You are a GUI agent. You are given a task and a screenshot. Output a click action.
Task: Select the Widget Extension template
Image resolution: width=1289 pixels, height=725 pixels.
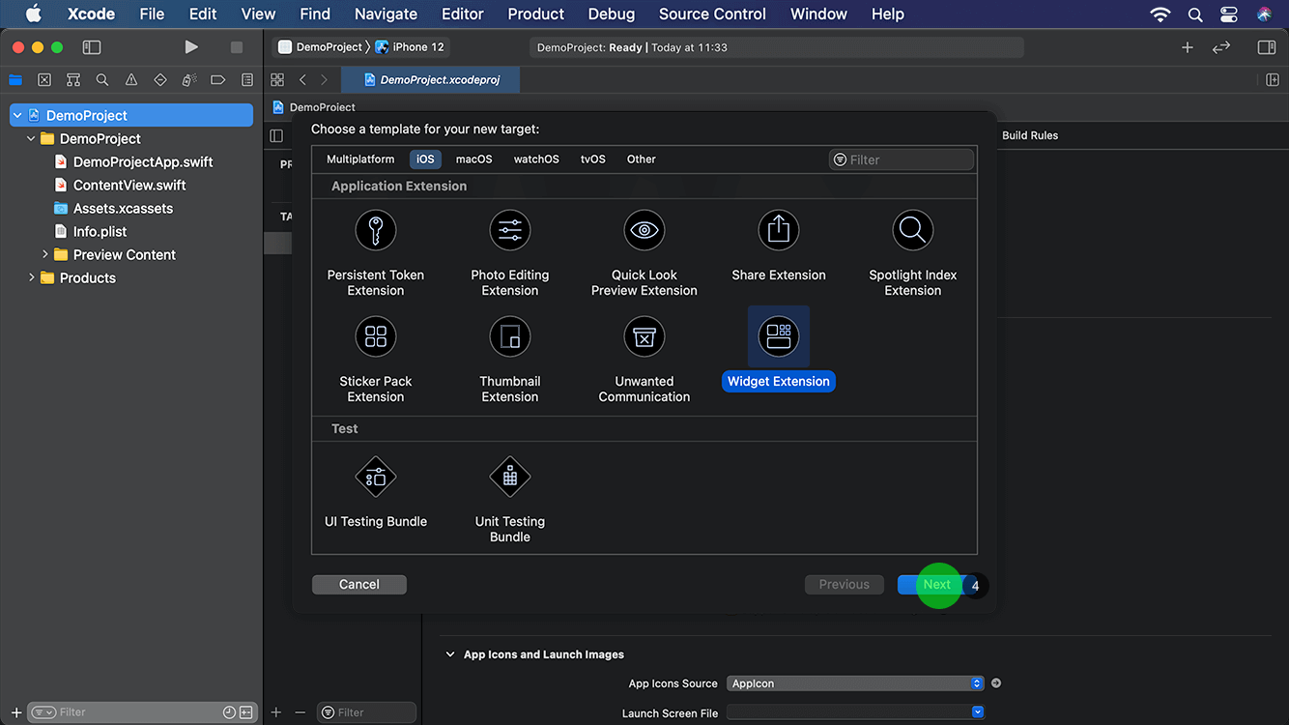[779, 349]
